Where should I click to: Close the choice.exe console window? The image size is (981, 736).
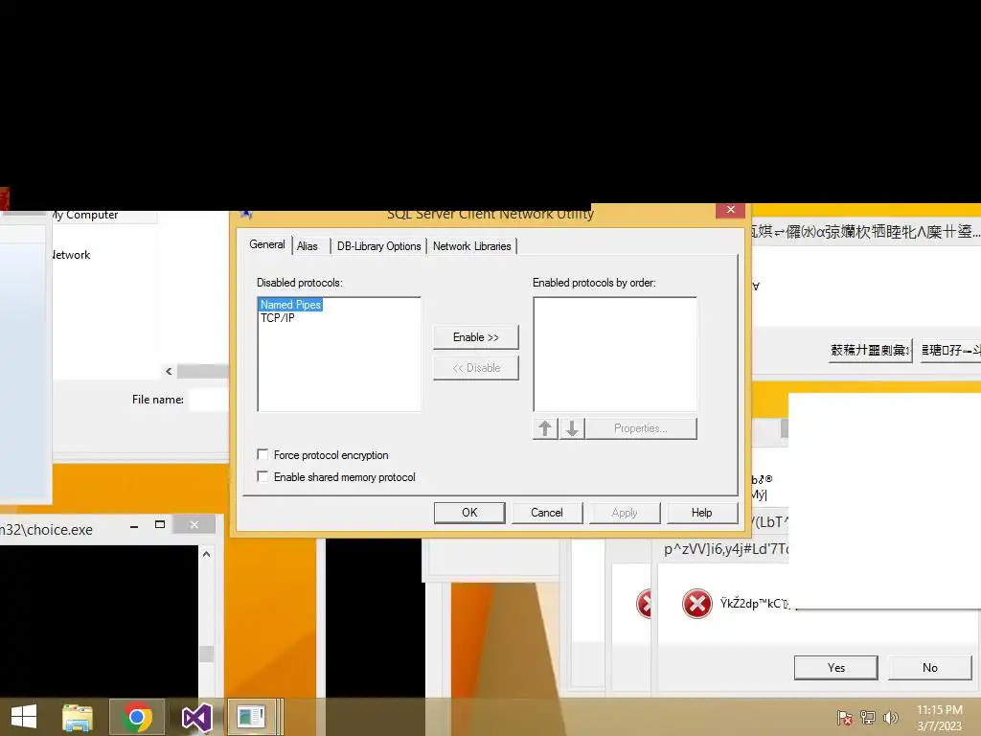coord(194,524)
